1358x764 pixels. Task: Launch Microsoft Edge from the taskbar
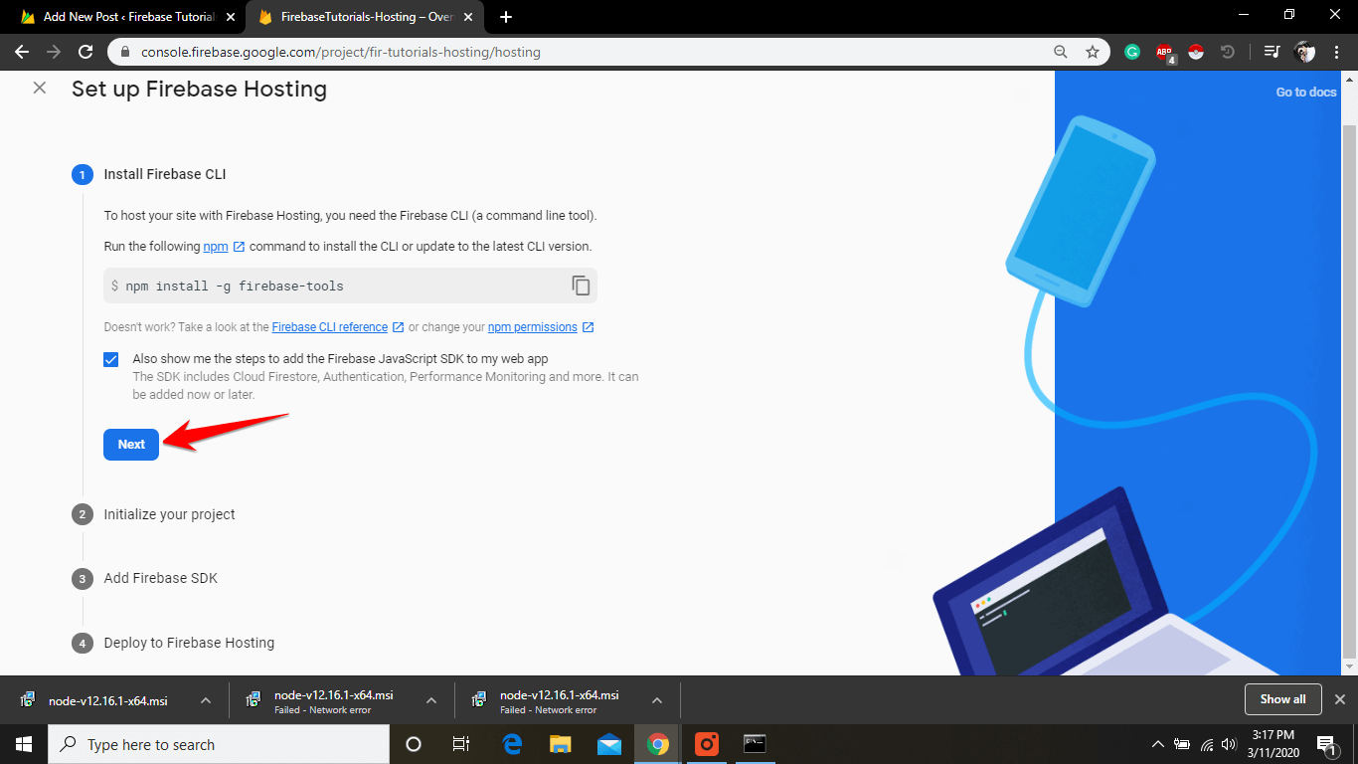pos(512,744)
